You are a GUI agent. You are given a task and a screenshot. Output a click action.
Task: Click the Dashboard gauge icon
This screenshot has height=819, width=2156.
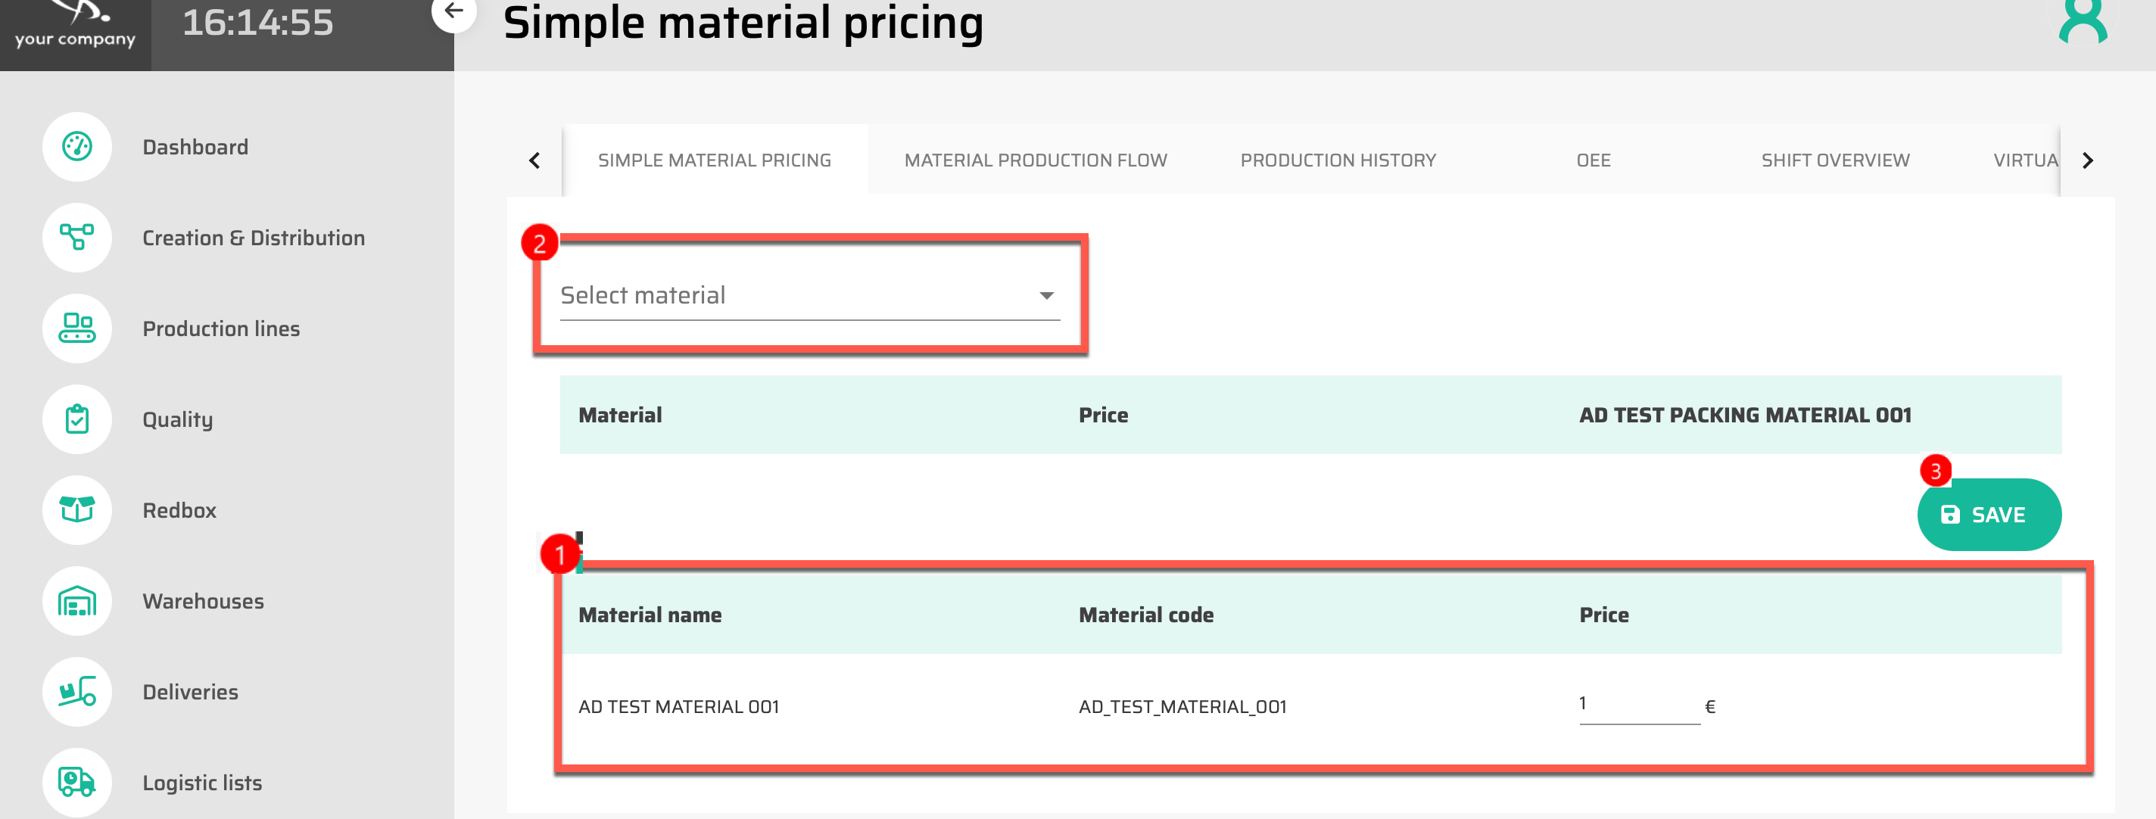pyautogui.click(x=77, y=146)
